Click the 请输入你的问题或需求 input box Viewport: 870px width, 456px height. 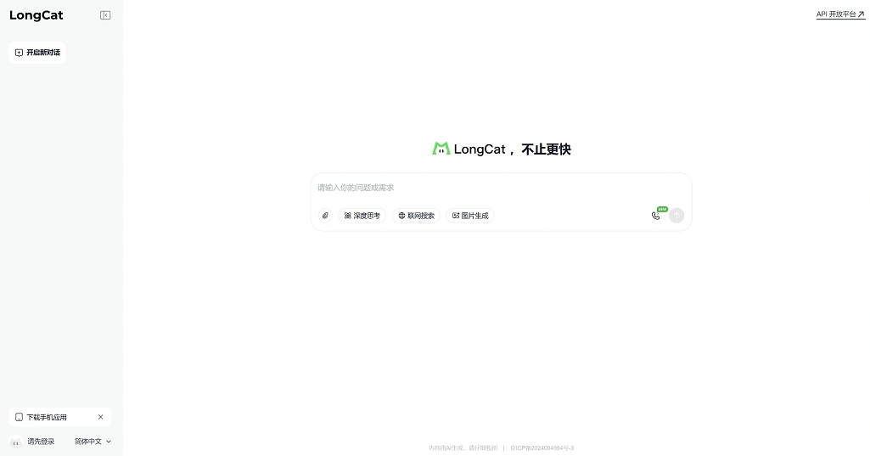coord(501,188)
